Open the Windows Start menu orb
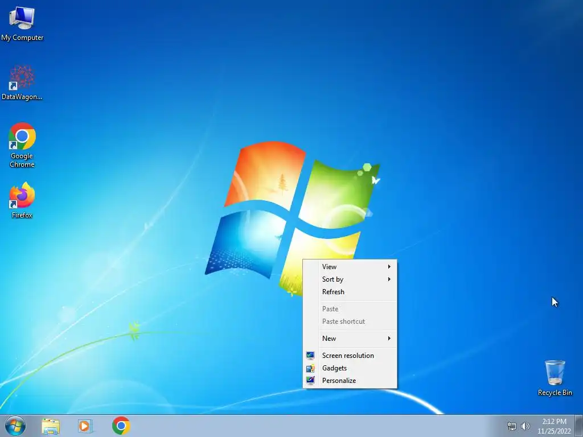The width and height of the screenshot is (583, 437). point(15,426)
